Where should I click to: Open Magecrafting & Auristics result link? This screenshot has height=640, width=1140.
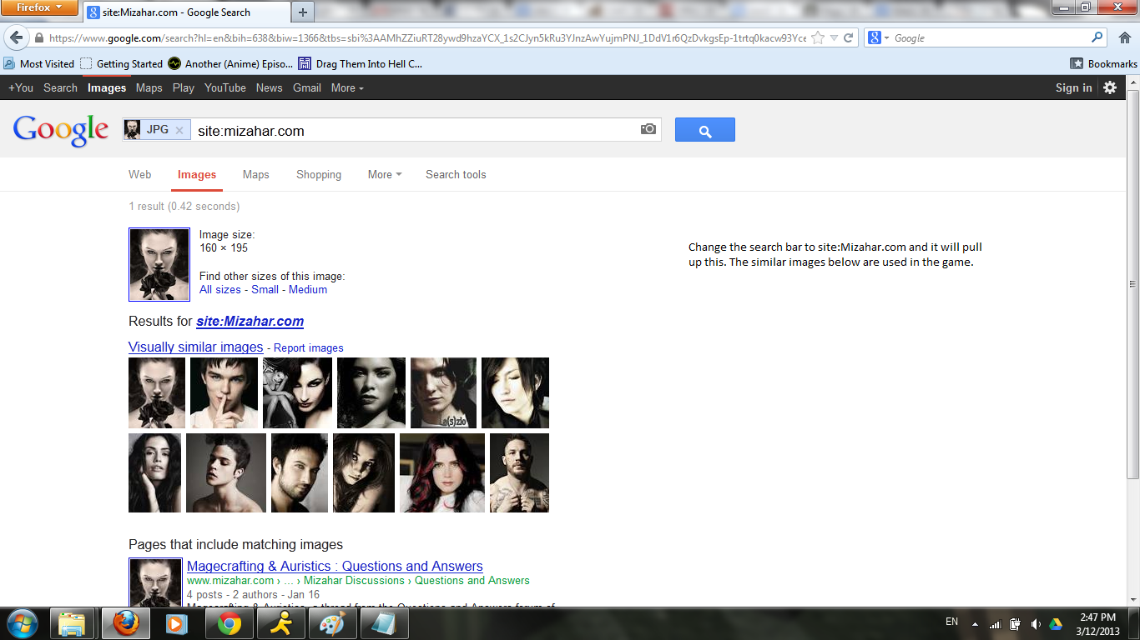click(x=335, y=566)
